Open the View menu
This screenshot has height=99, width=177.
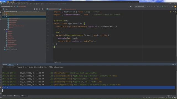(x=10, y=4)
